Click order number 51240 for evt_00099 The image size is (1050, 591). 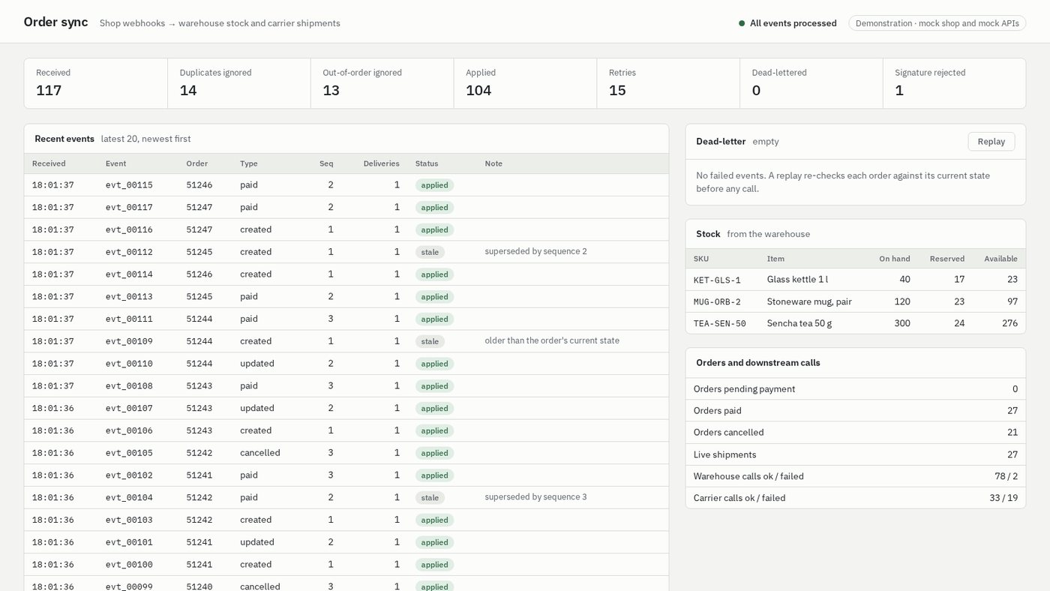point(199,586)
